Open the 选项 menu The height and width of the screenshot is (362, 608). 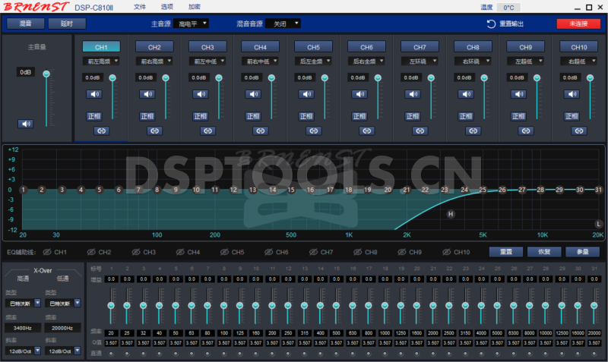(166, 7)
